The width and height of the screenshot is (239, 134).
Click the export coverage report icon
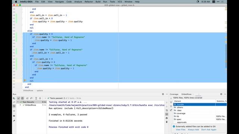(x=171, y=110)
